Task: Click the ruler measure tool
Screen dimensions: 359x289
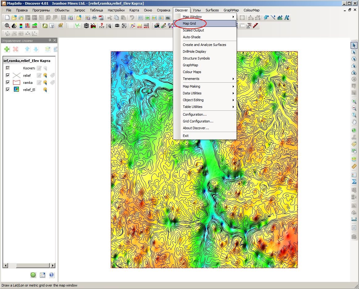Action: pyautogui.click(x=354, y=166)
